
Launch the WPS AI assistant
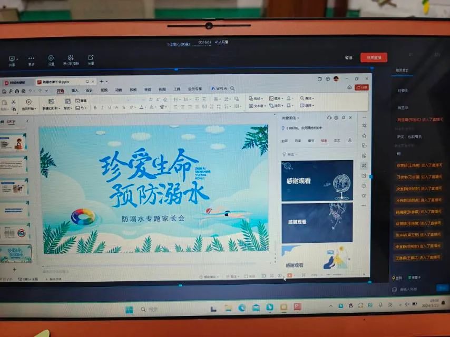219,88
